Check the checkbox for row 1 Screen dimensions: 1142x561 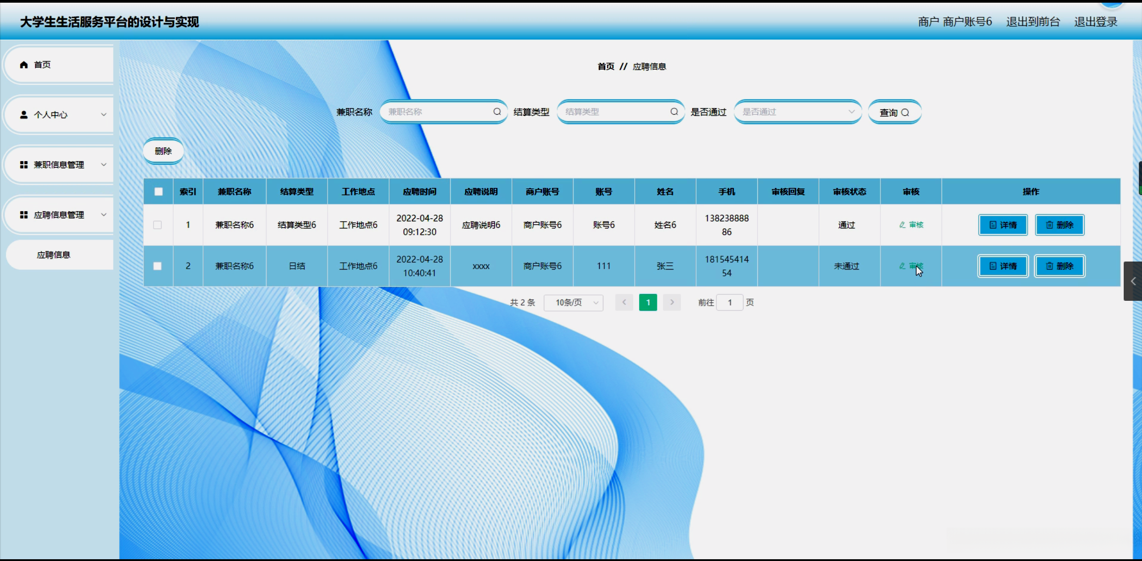158,225
